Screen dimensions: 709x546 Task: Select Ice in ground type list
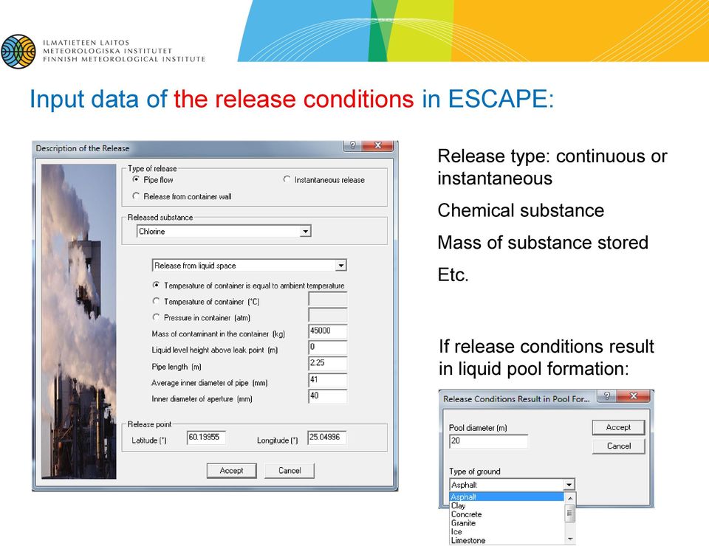pyautogui.click(x=507, y=531)
